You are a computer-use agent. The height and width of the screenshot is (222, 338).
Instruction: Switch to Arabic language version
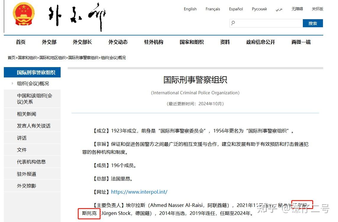pyautogui.click(x=279, y=9)
